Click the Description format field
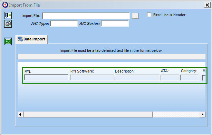Viewport: 212px width, 135px height. (137, 78)
